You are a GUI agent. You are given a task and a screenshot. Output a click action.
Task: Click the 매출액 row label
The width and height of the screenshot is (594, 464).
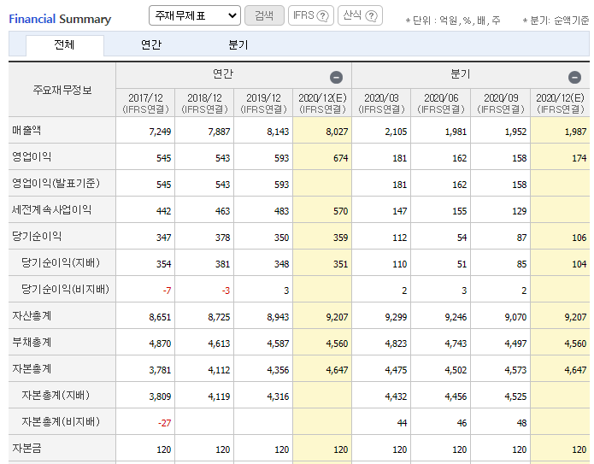pyautogui.click(x=26, y=130)
